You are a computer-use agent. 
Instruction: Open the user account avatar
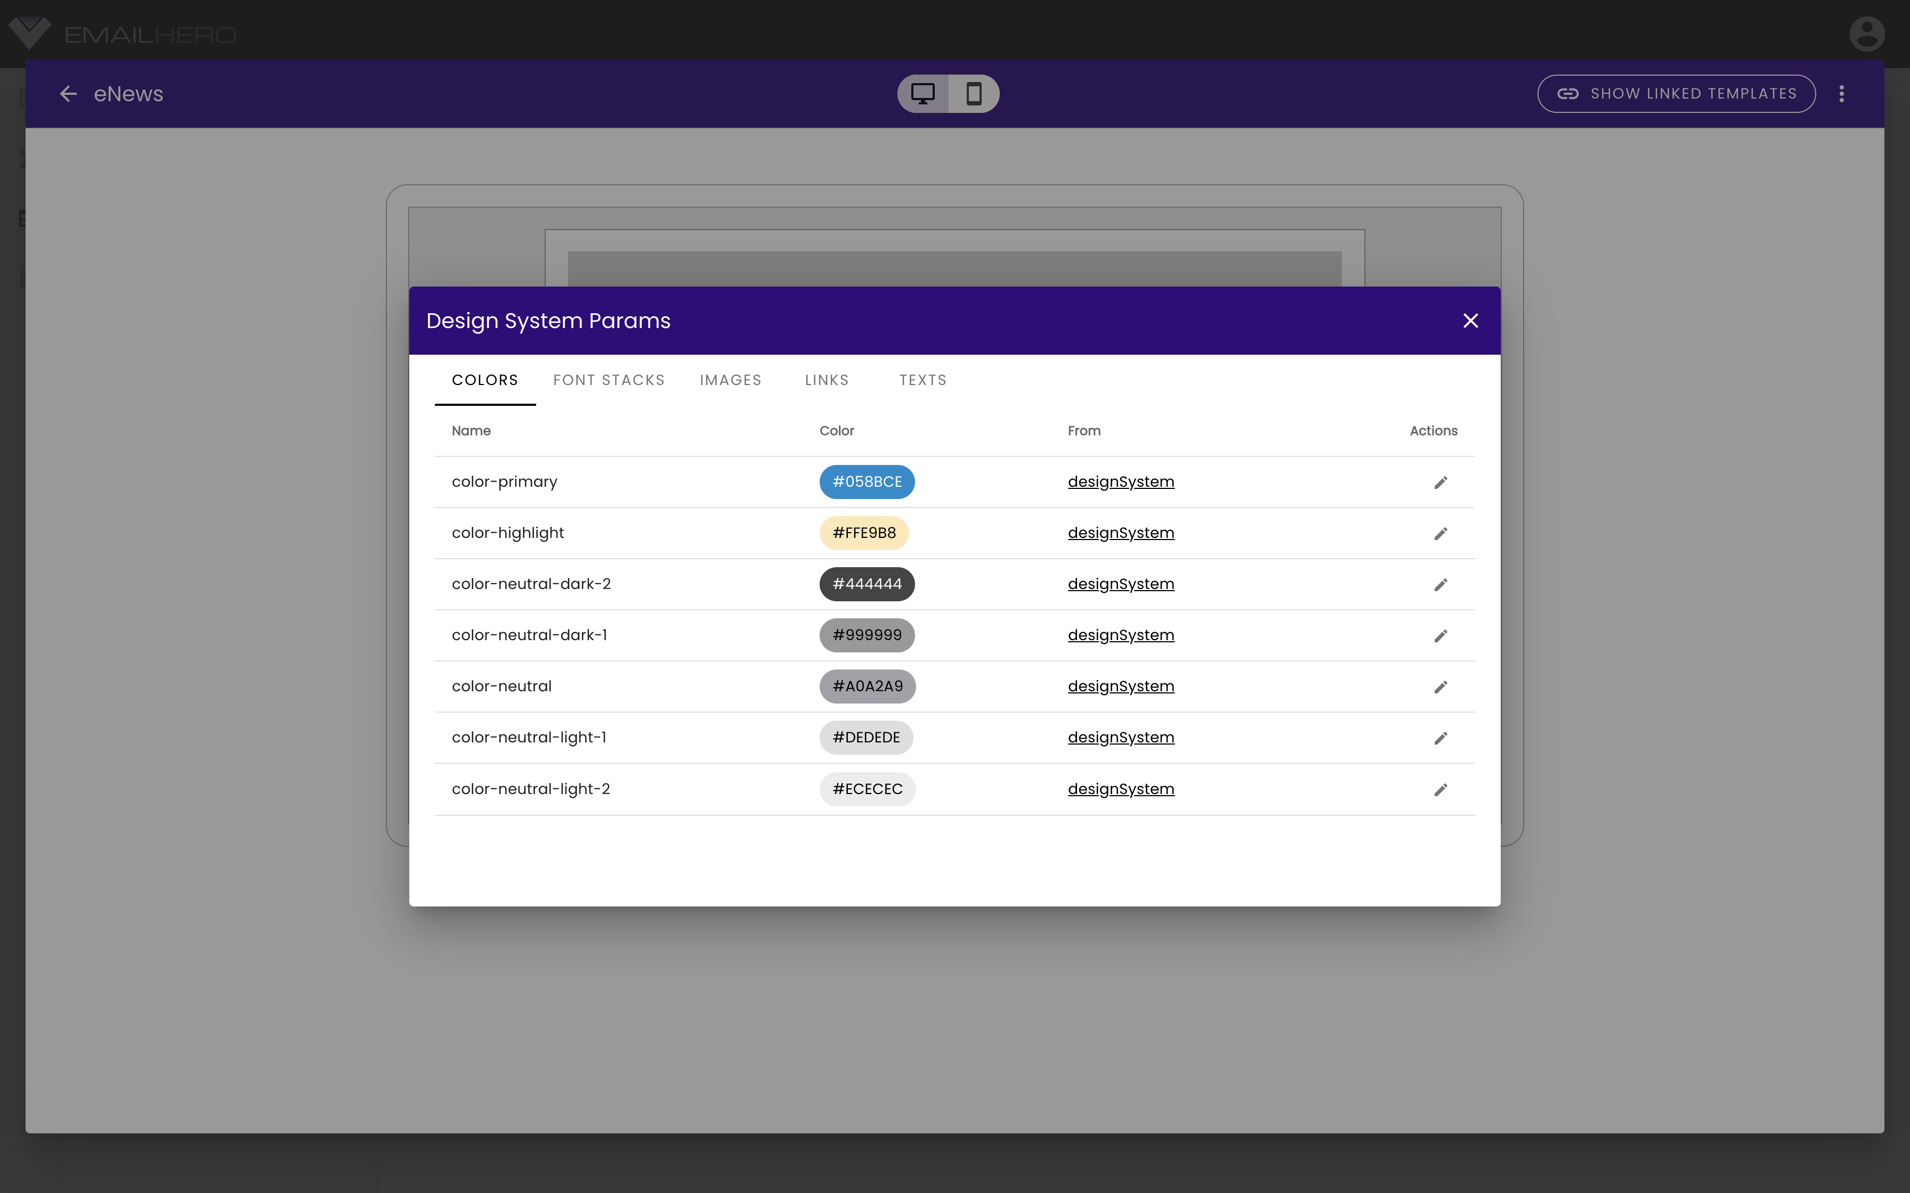1867,34
